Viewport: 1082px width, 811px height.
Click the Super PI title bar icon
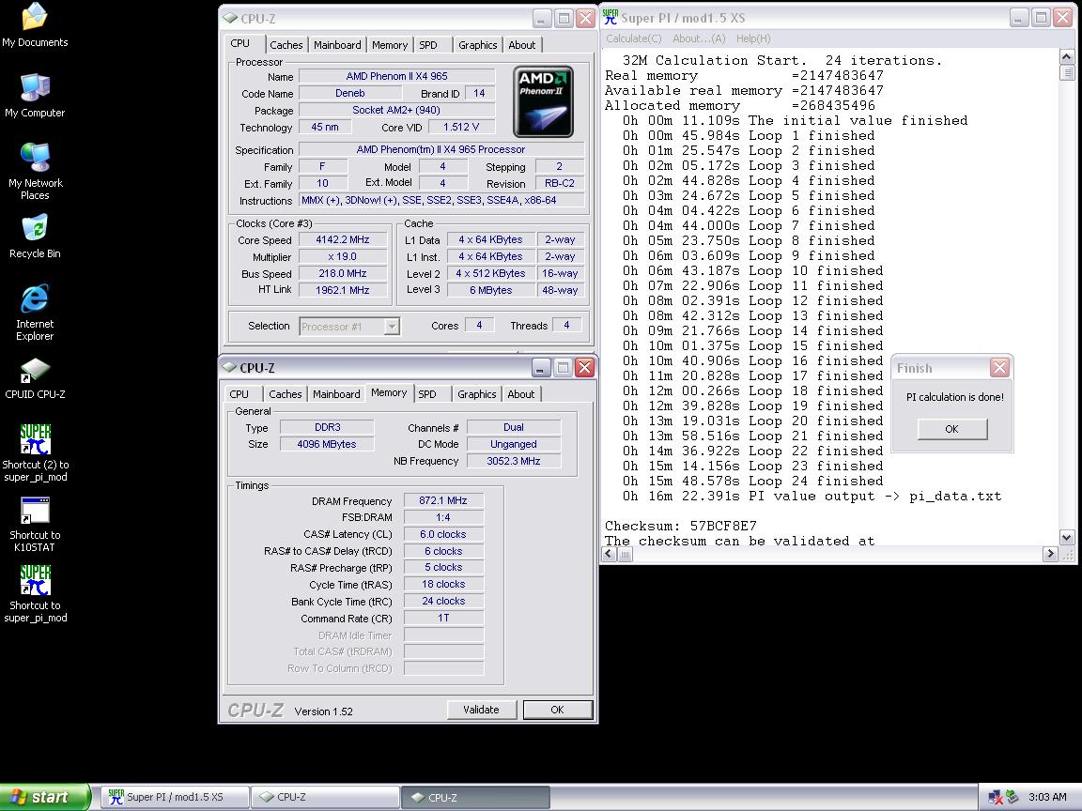point(610,17)
